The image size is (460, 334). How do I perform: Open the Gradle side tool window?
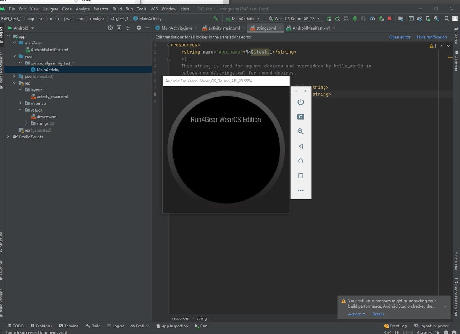coord(456,36)
